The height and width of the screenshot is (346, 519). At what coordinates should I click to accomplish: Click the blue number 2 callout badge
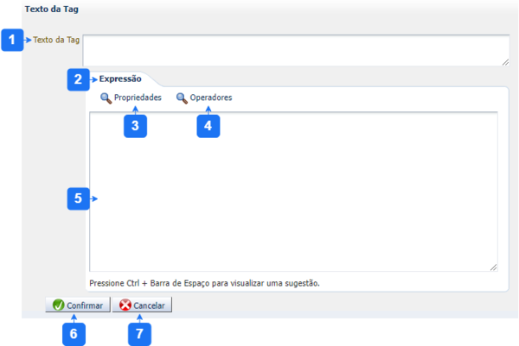click(78, 79)
